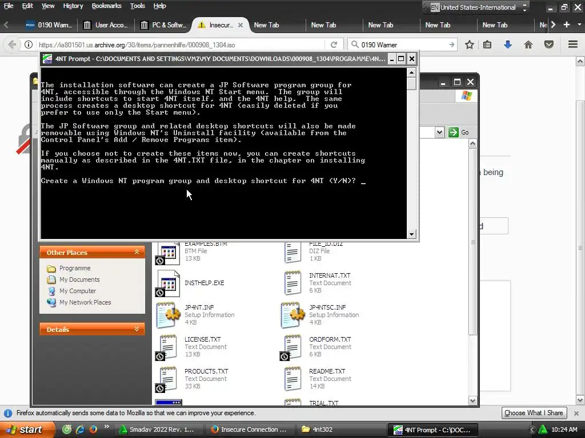The image size is (585, 438).
Task: Open the Tools menu
Action: (137, 6)
